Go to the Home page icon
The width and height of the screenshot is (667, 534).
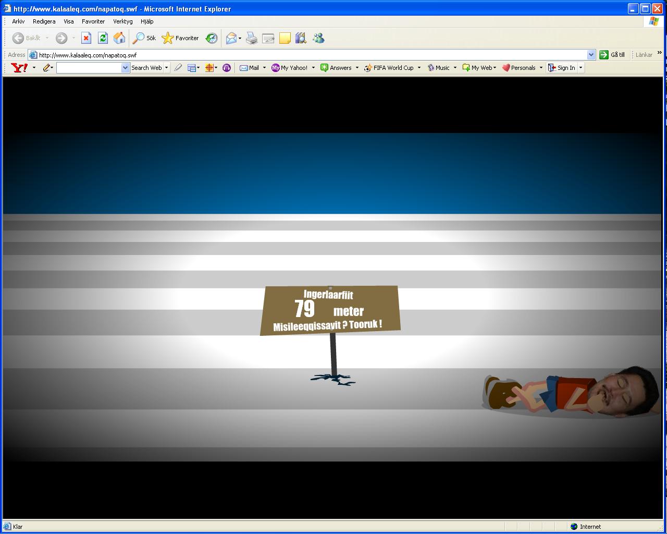[x=119, y=38]
